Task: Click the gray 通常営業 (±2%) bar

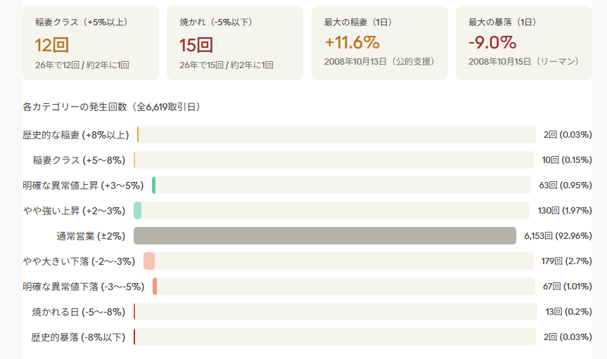Action: (x=325, y=236)
